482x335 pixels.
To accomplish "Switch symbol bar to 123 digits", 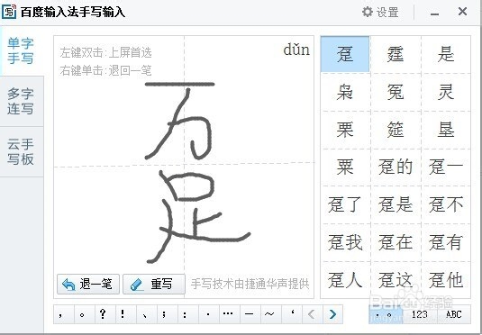I will point(419,314).
